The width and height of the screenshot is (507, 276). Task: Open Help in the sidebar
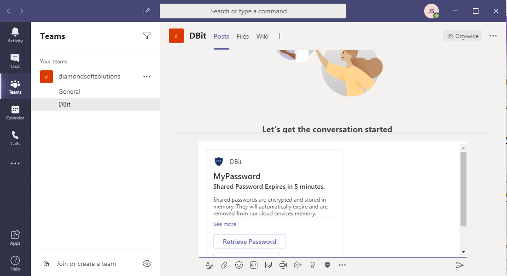15,264
